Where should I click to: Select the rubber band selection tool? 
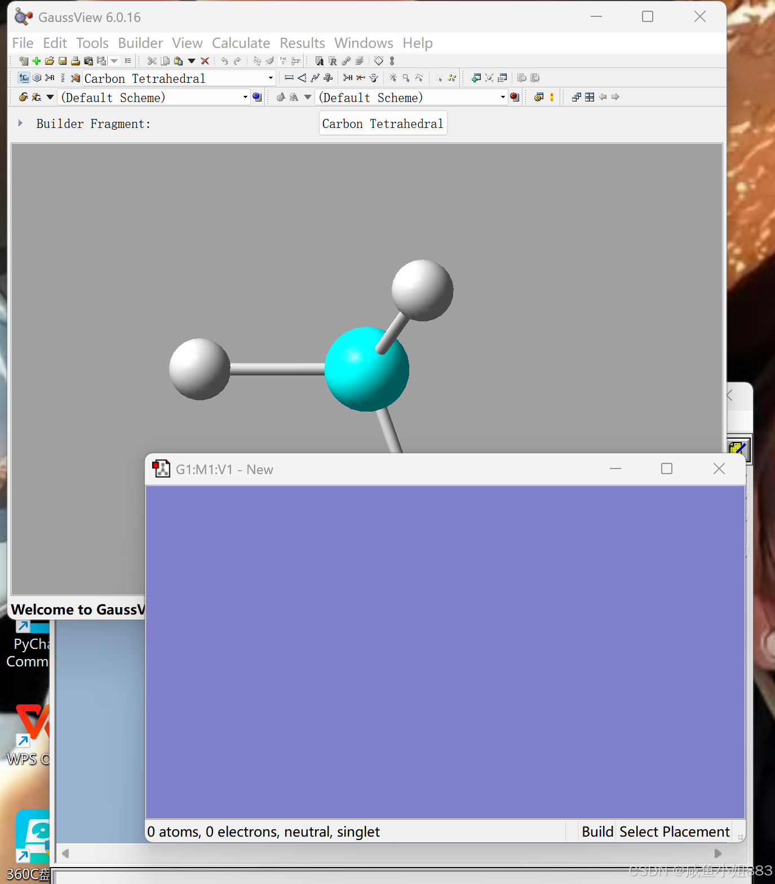click(406, 78)
